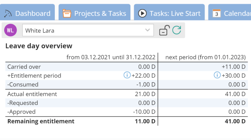251x140 pixels.
Task: Click the 41.00 D remaining entitlement value
Action: point(235,121)
